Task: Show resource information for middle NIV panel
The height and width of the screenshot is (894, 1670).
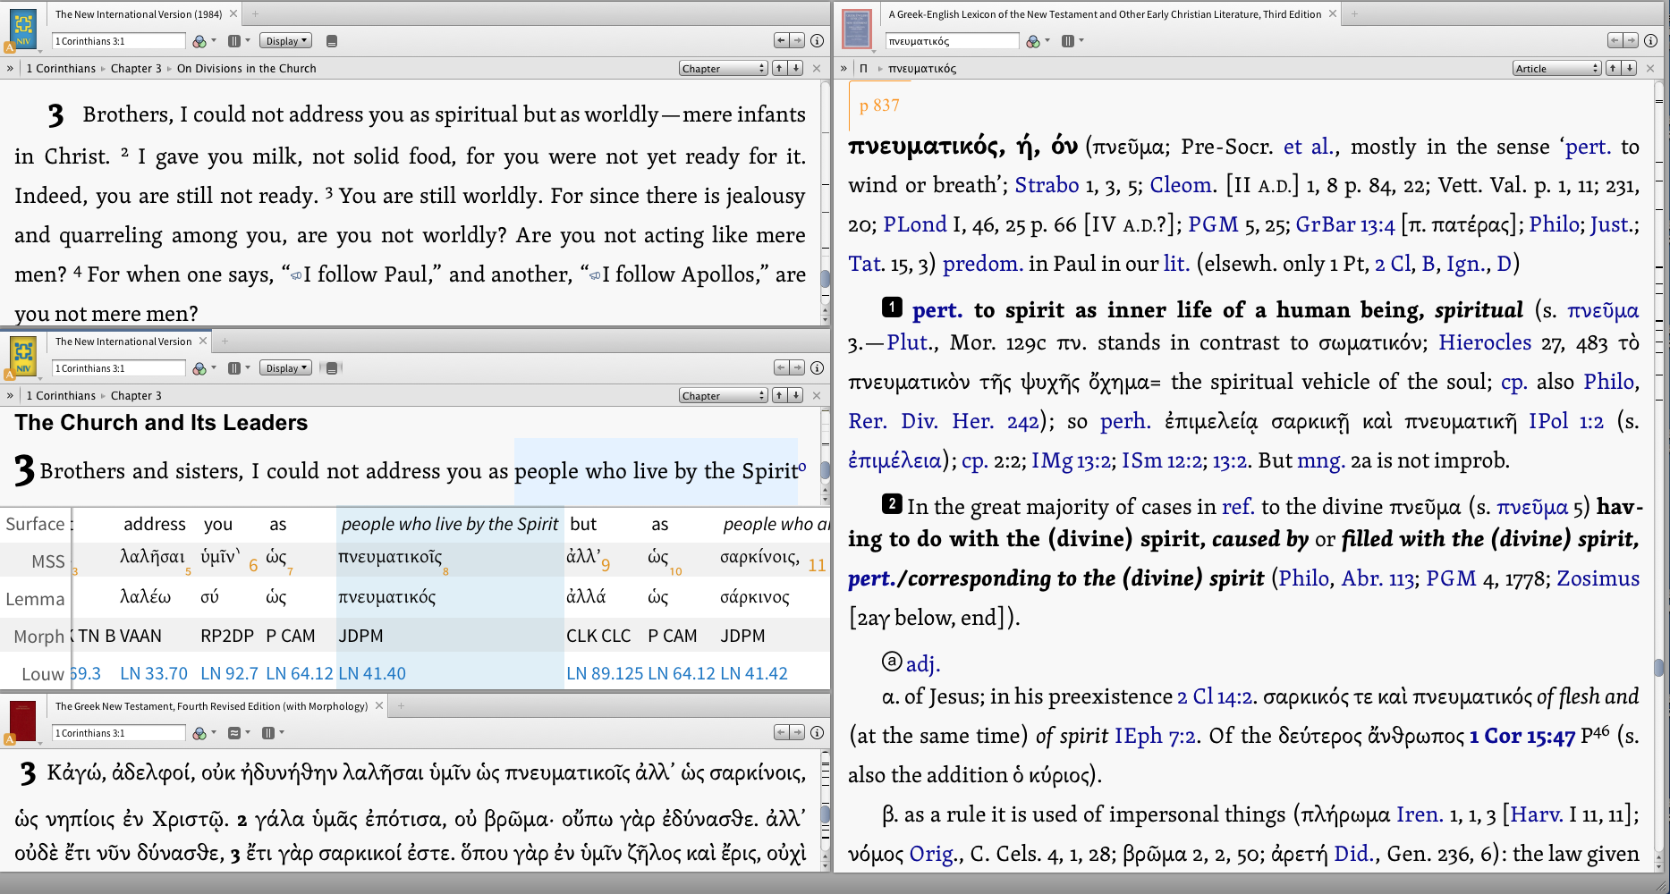Action: [817, 368]
